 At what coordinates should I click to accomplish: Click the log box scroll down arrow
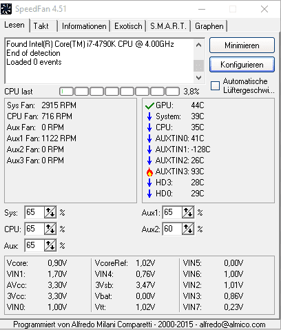coord(198,78)
